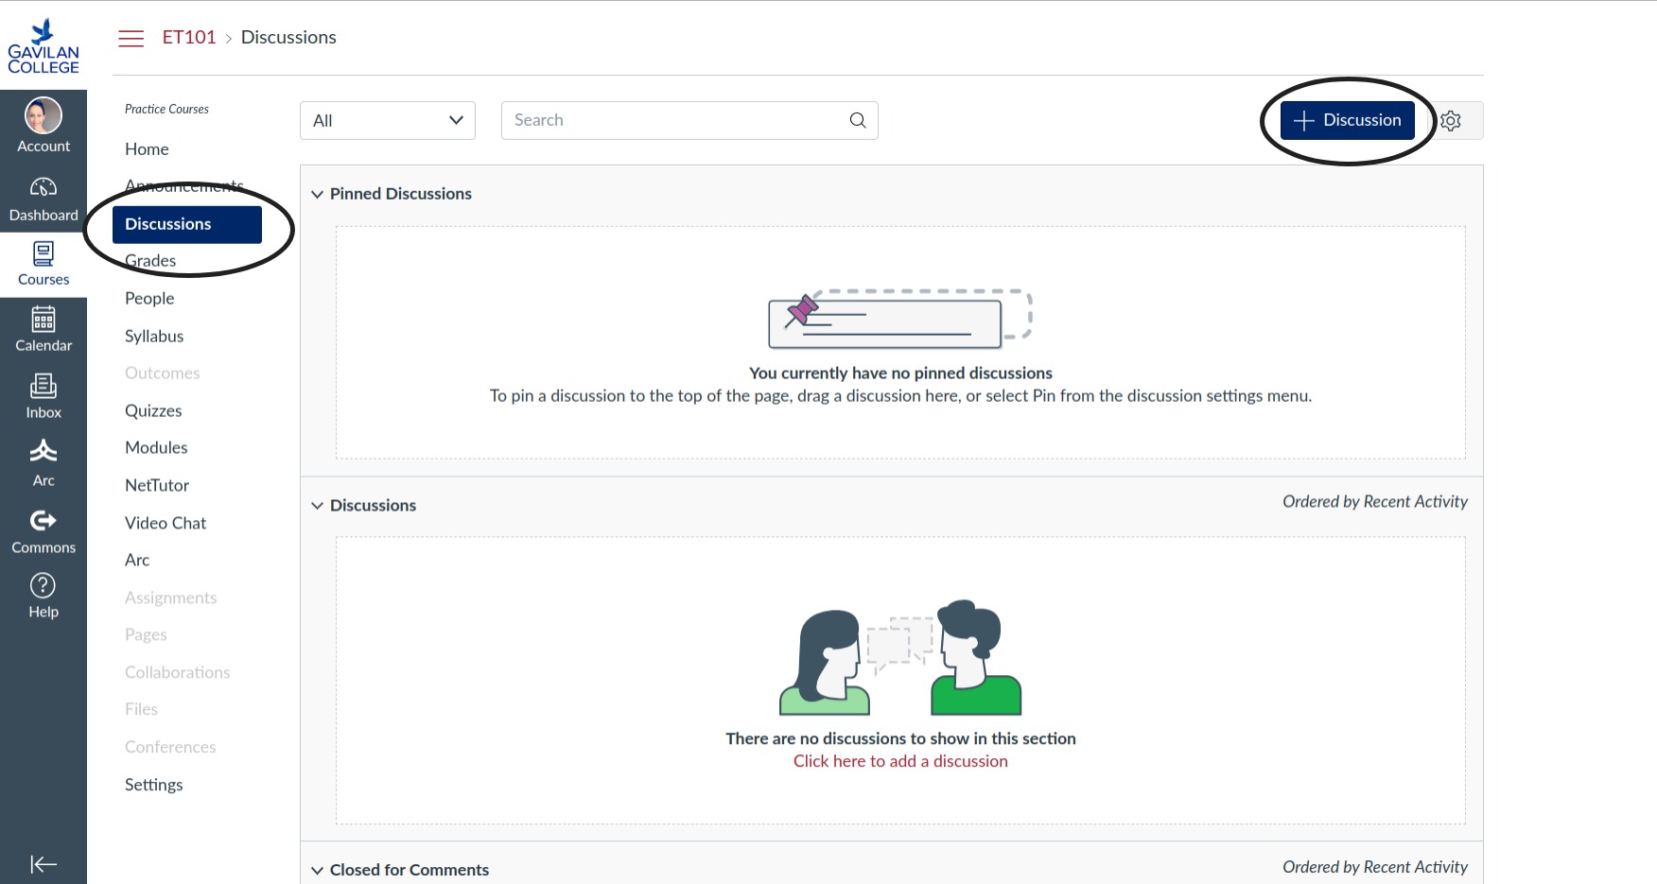Click here to add a discussion link
The width and height of the screenshot is (1657, 884).
click(900, 761)
